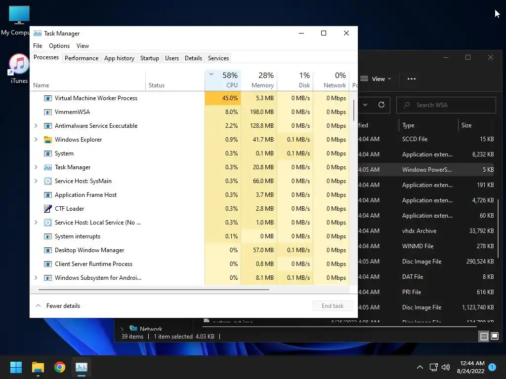Click the Antimalware Service Executable icon

click(48, 126)
